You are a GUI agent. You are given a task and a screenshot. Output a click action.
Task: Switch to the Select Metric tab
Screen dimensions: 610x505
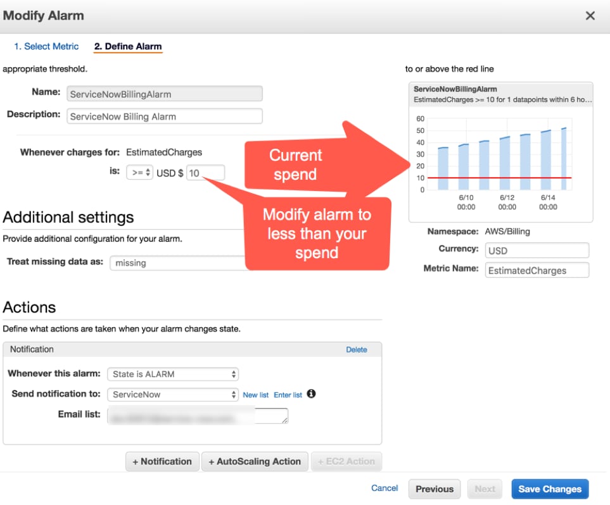point(46,46)
